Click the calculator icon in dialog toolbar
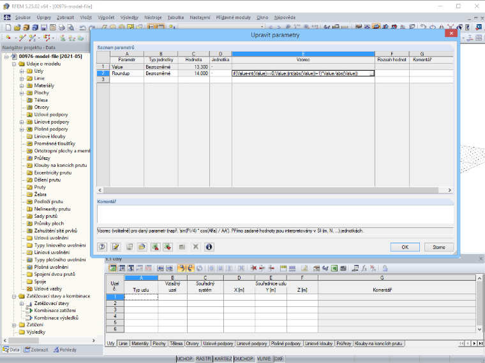 coord(182,247)
